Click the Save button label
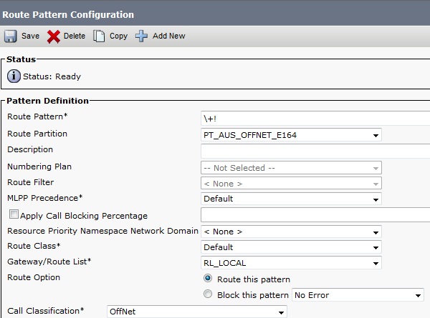Screen dimensions: 430x318 click(31, 36)
